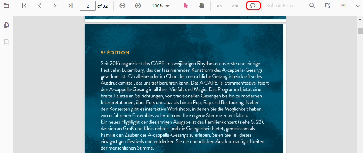Viewport: 363px width, 153px height.
Task: Redo the last action
Action: [x=235, y=6]
